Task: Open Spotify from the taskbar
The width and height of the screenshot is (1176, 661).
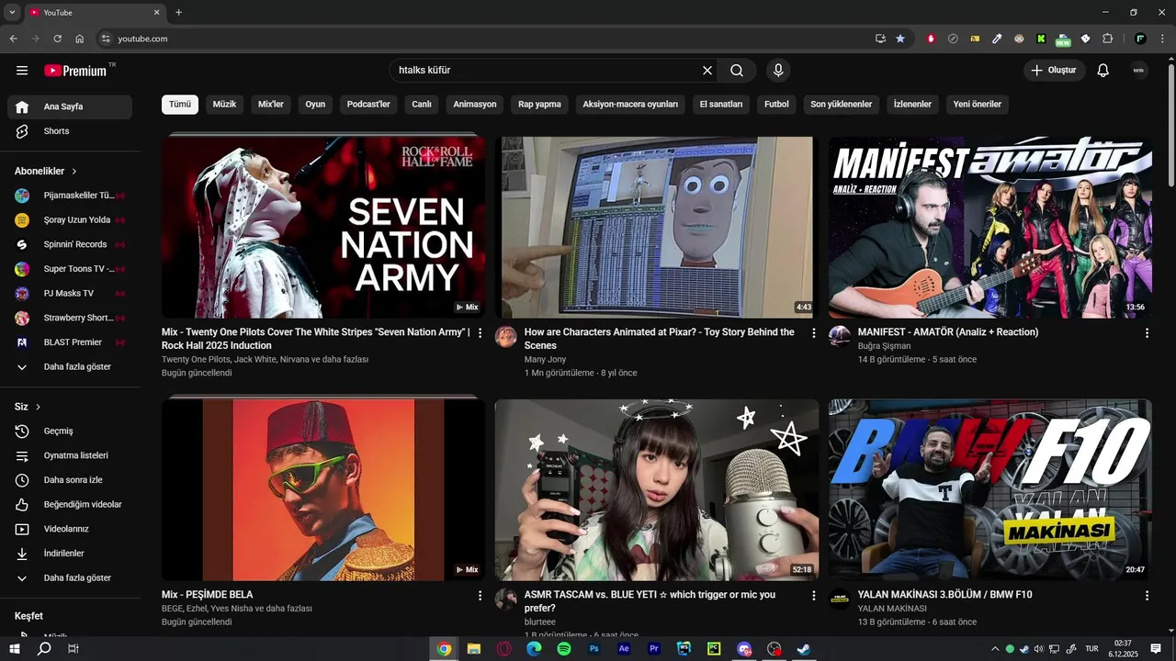Action: click(x=564, y=649)
